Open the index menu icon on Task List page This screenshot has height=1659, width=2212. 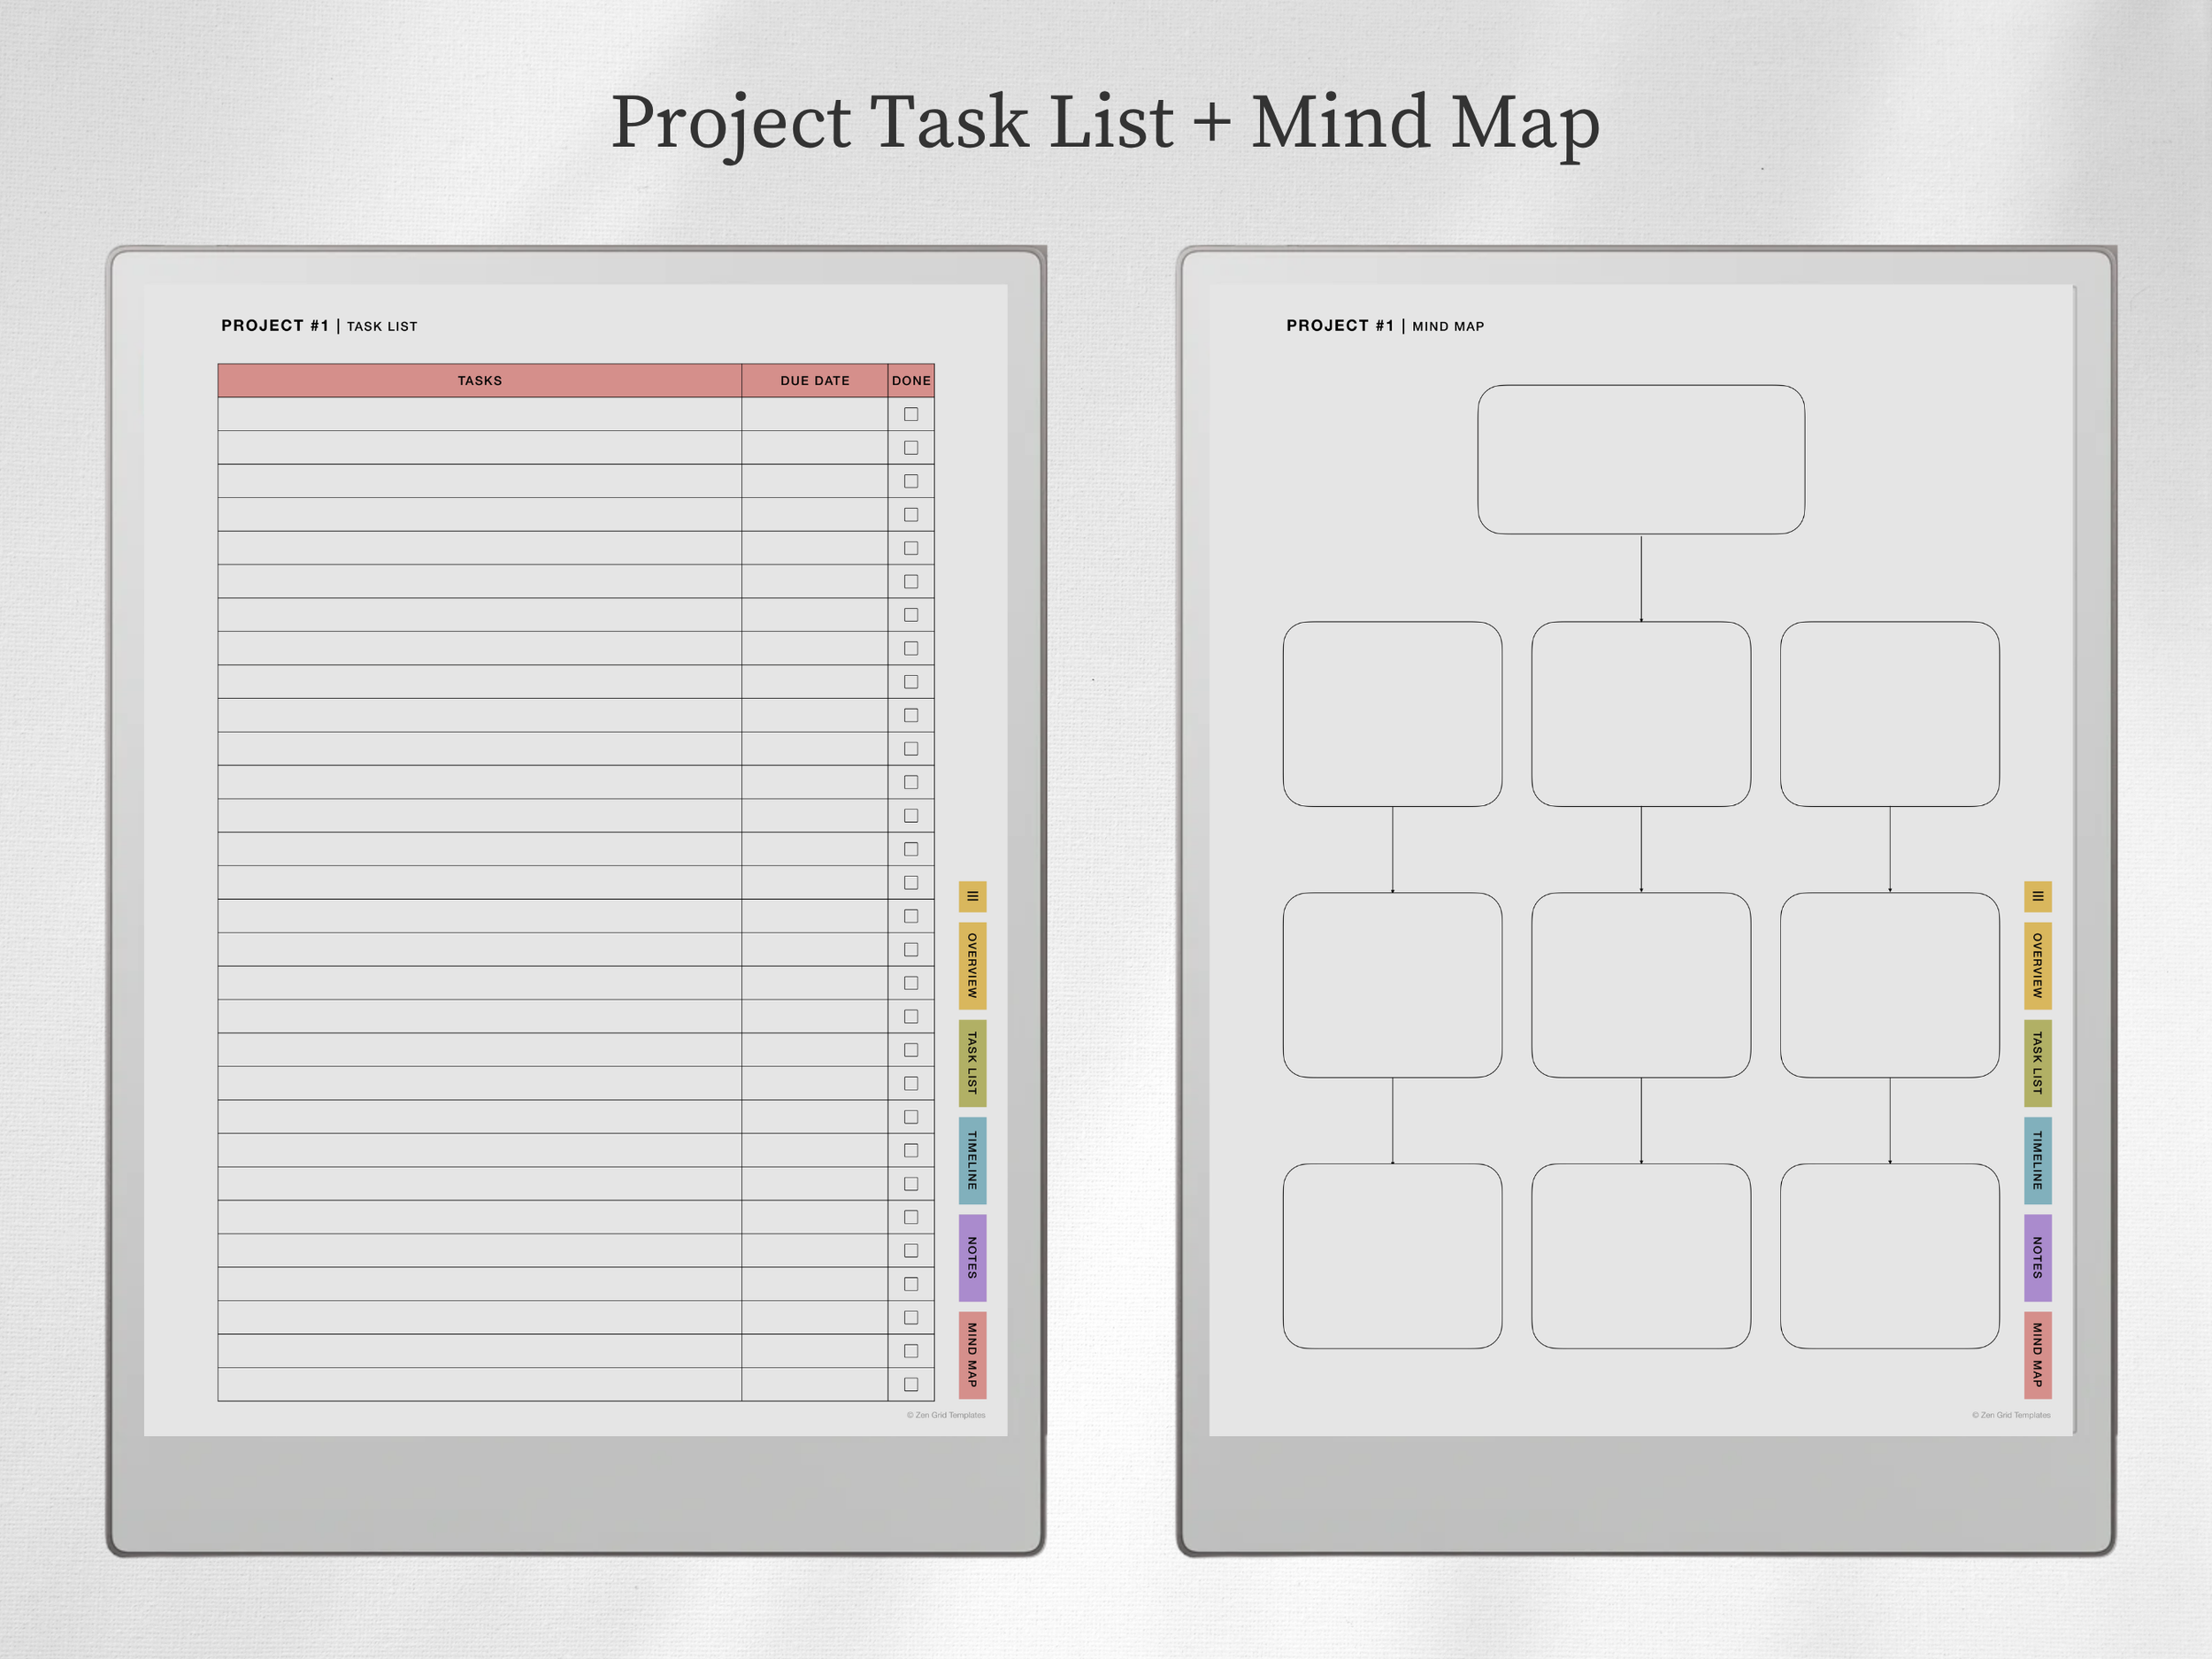point(972,896)
